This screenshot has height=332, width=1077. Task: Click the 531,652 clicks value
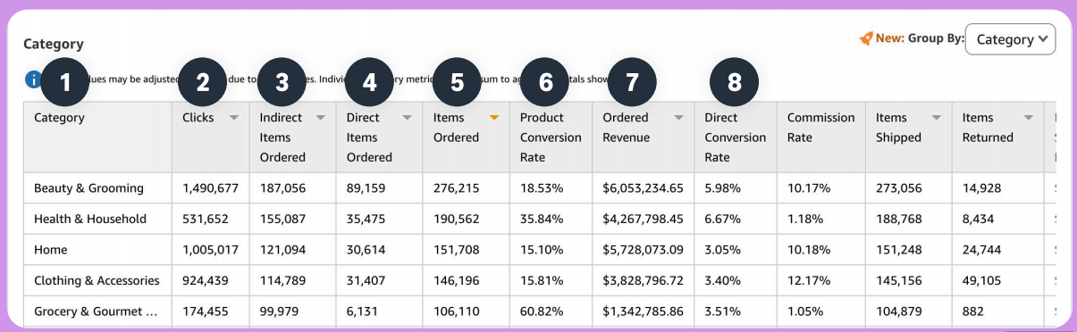click(205, 219)
